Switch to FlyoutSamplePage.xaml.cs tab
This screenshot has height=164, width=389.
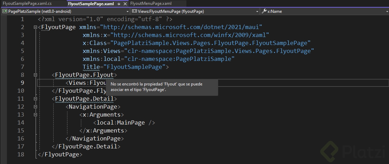27,4
